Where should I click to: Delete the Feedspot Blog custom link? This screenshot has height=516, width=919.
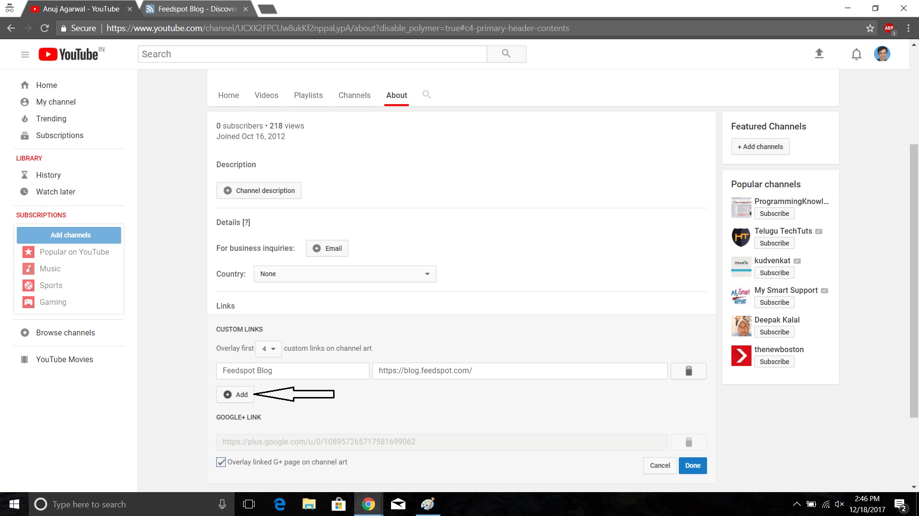click(688, 371)
